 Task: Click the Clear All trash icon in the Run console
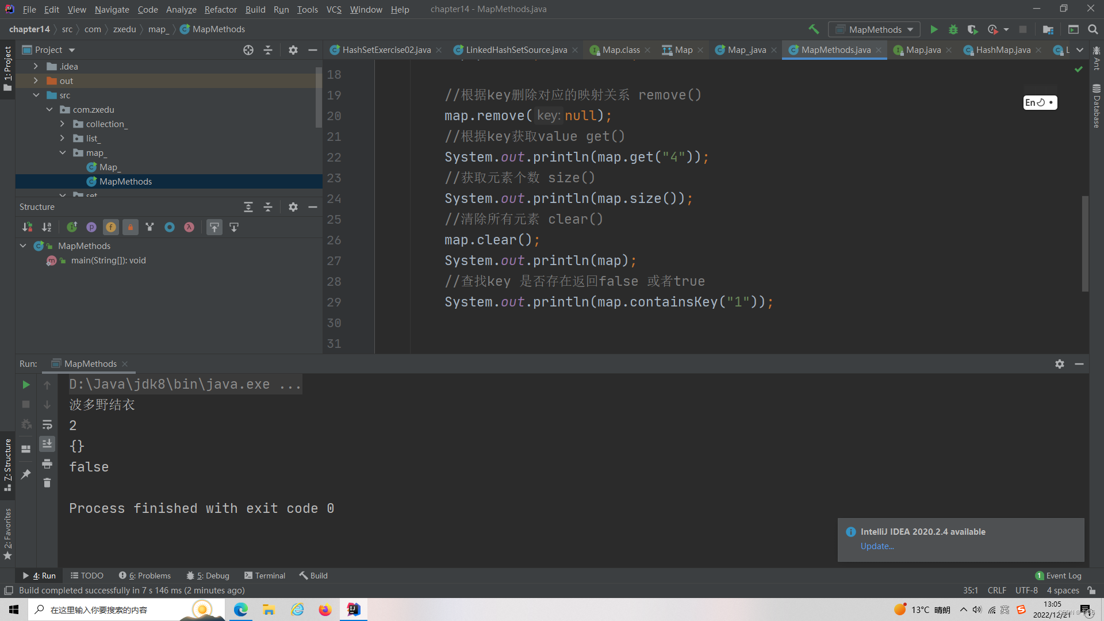coord(47,483)
